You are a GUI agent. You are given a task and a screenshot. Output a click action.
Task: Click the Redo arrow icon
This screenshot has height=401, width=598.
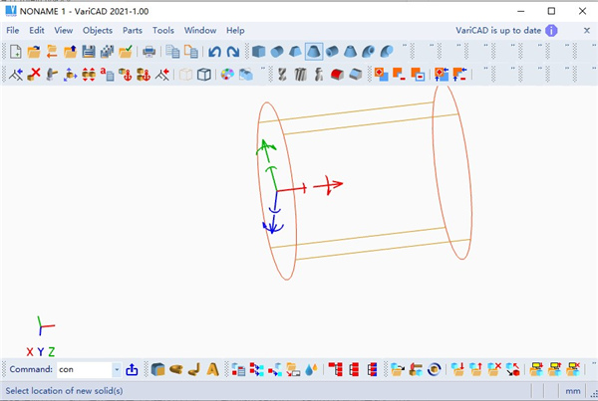pos(232,52)
